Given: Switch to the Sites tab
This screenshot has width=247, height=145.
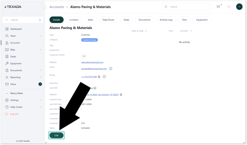Looking at the screenshot, I should coord(184,20).
